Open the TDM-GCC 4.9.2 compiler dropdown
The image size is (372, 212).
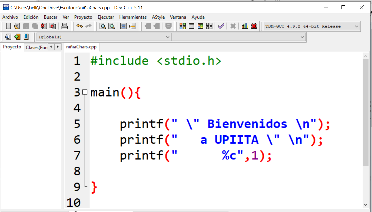coord(312,26)
